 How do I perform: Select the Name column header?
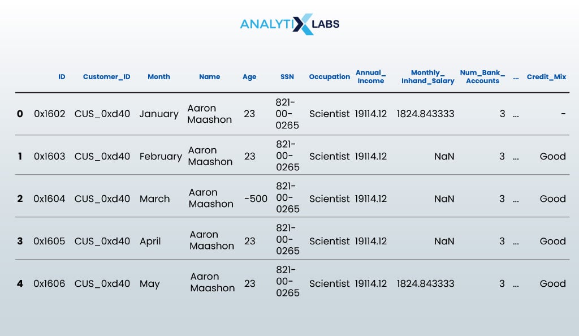pyautogui.click(x=209, y=77)
